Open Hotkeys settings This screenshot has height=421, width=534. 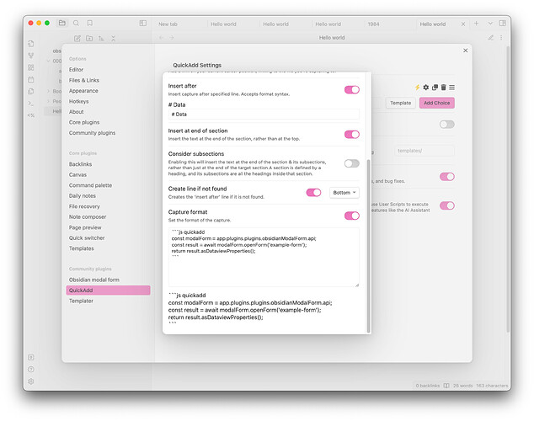pos(78,101)
